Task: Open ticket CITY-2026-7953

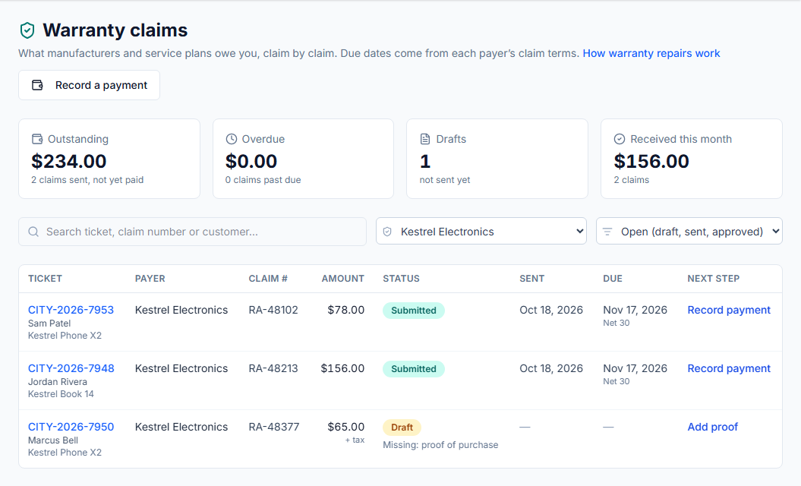Action: [71, 310]
